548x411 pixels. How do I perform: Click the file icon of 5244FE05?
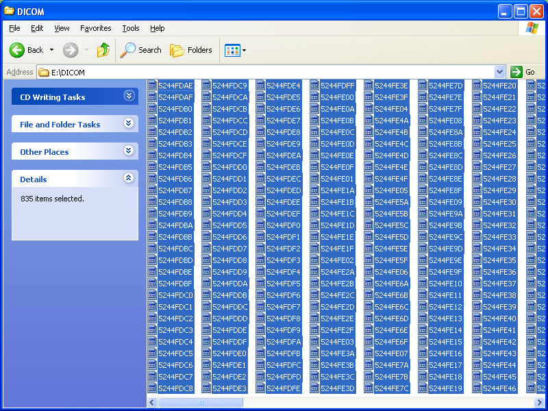point(369,190)
